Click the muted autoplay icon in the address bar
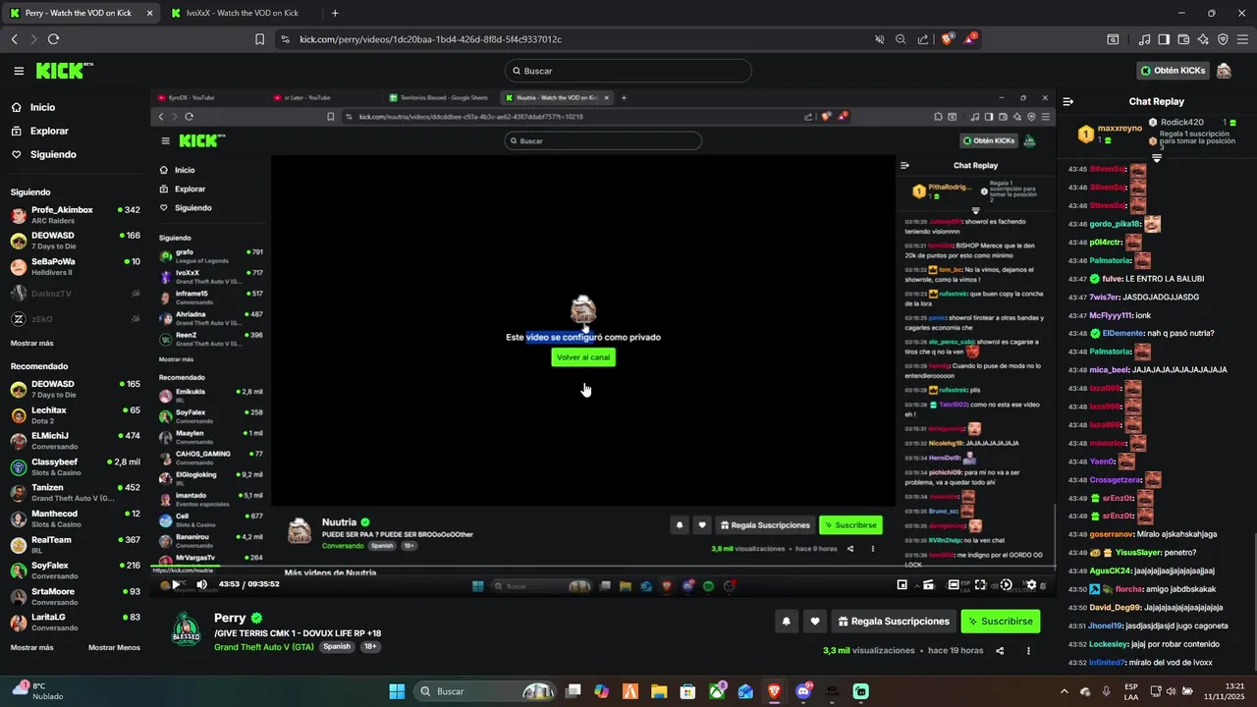 880,39
